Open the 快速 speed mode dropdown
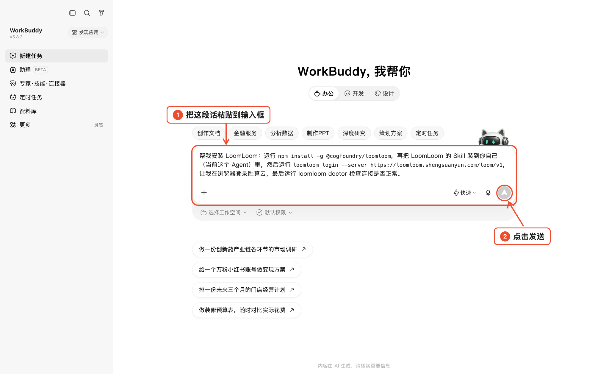Screen dimensions: 595x374 tap(465, 193)
